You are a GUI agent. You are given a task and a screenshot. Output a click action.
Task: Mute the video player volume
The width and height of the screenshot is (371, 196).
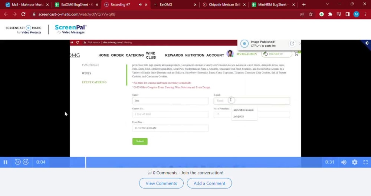[x=344, y=162]
